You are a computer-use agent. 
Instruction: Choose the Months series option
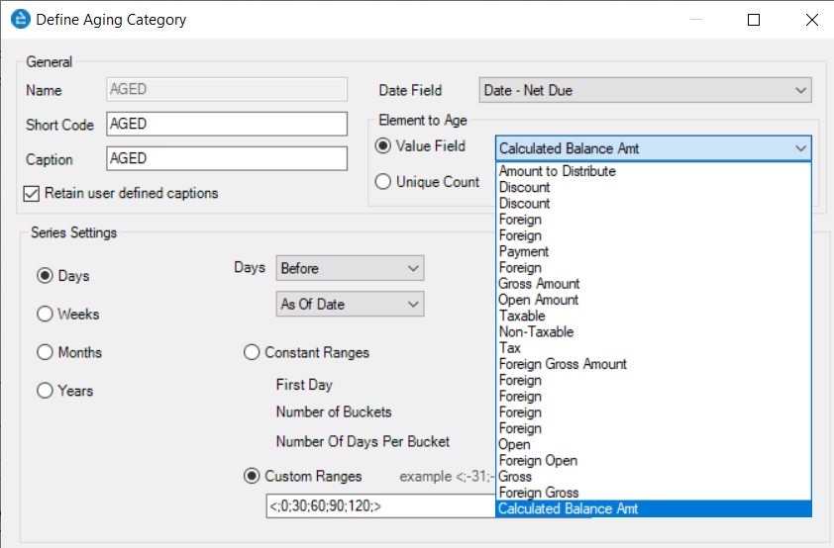(x=45, y=353)
